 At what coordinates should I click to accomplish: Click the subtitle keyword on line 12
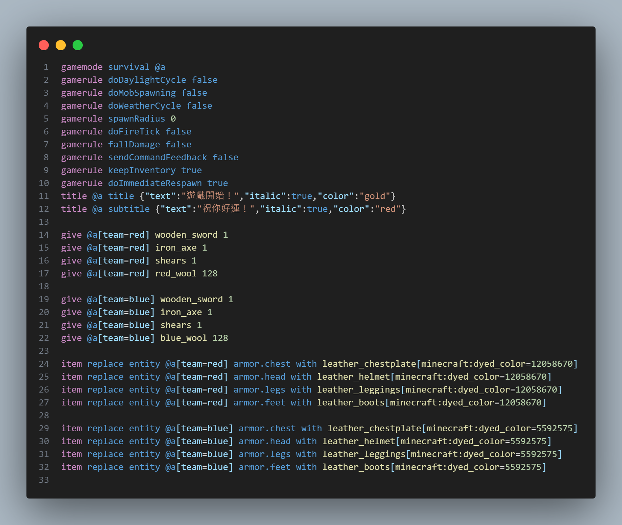(x=129, y=209)
